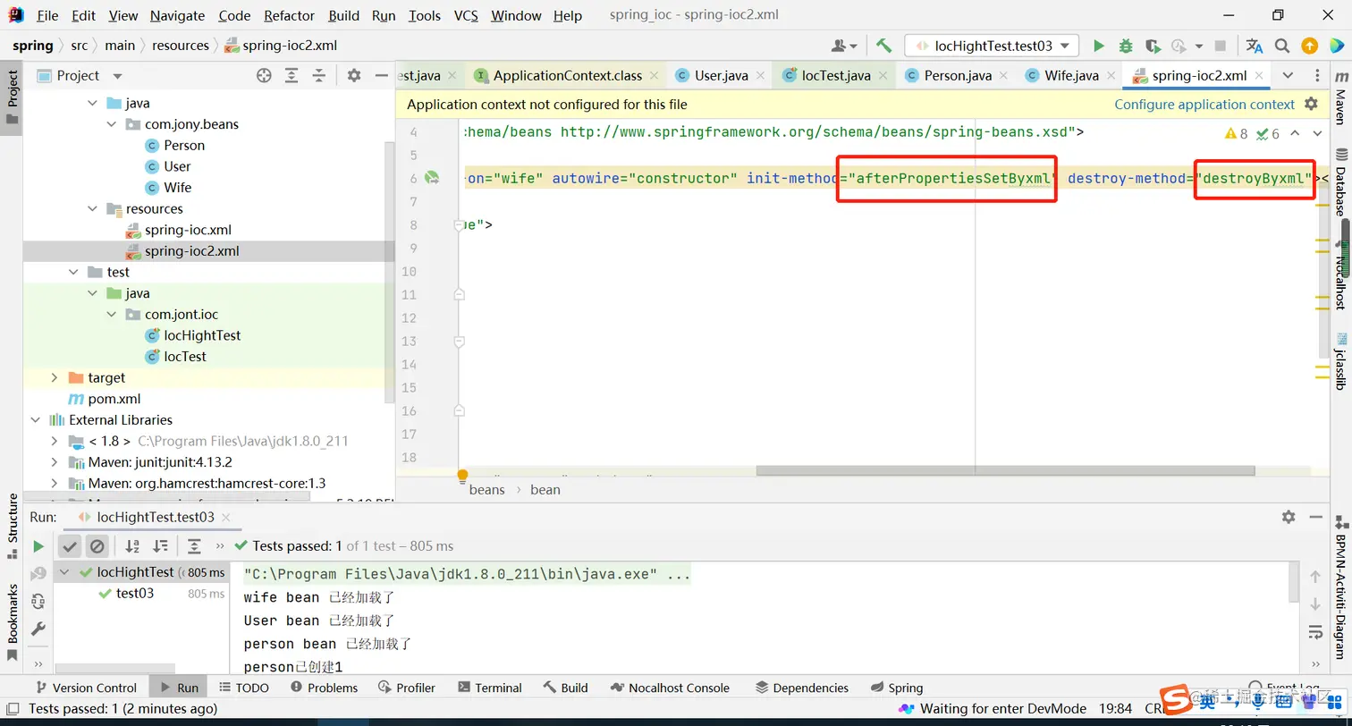Open the translate tool in the toolbar
Image resolution: width=1352 pixels, height=726 pixels.
1255,46
